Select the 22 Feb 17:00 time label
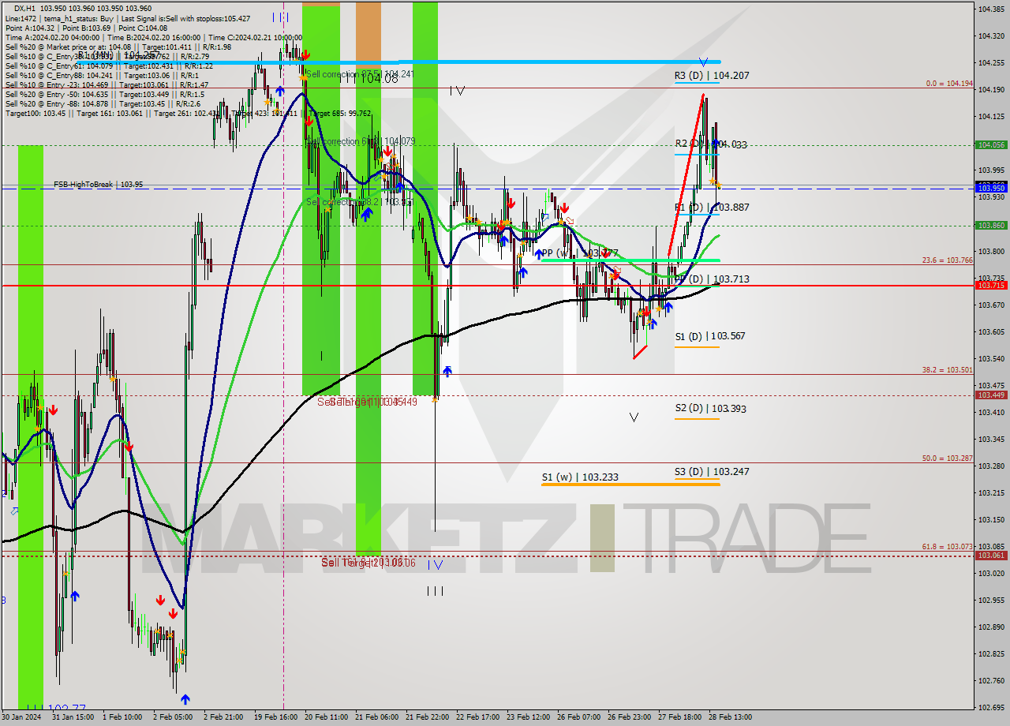Viewport: 1010px width, 726px height. [x=479, y=717]
